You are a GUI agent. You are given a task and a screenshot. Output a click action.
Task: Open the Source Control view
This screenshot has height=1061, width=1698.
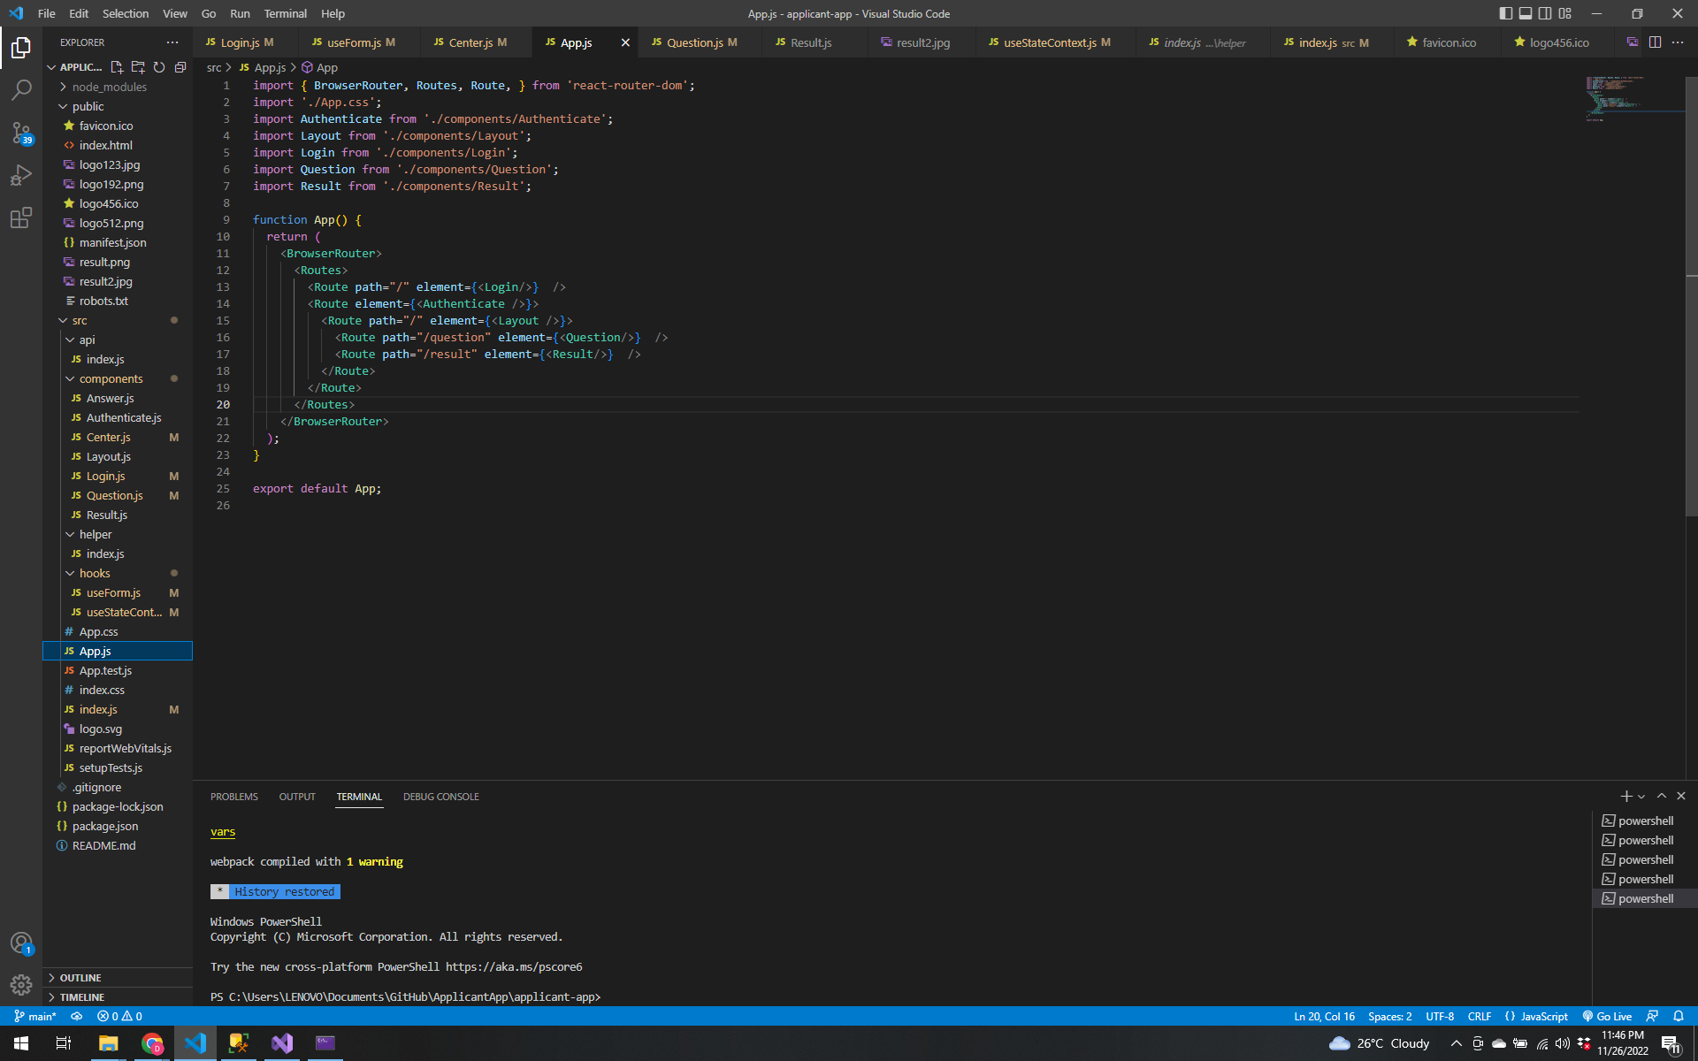[x=21, y=133]
